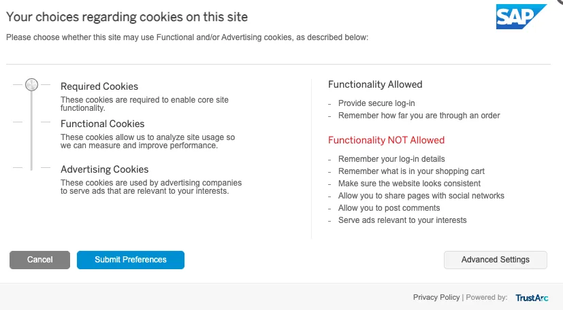Set slider to the Functional Cookies level

click(31, 122)
